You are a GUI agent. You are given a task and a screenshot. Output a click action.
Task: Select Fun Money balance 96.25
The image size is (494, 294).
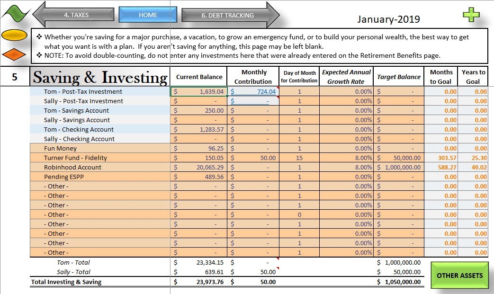[199, 148]
